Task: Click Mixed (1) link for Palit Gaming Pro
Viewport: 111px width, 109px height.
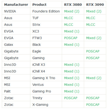Action: point(72,91)
